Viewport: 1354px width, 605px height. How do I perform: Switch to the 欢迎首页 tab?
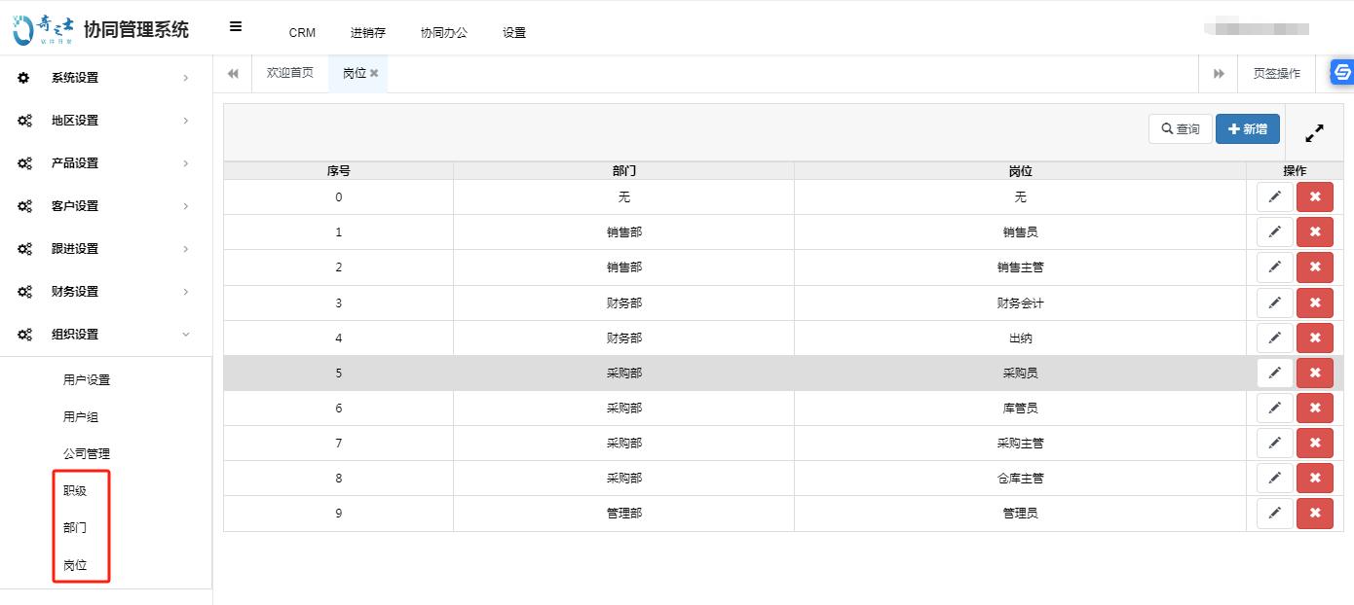[x=290, y=73]
